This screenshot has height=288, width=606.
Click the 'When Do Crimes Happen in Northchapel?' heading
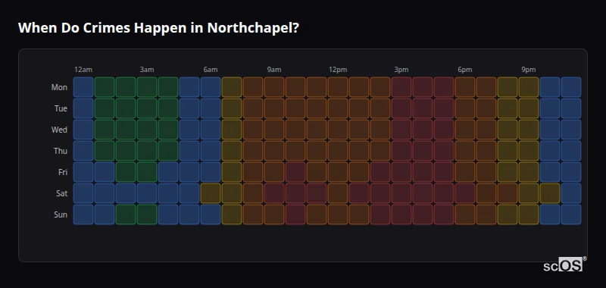click(158, 28)
